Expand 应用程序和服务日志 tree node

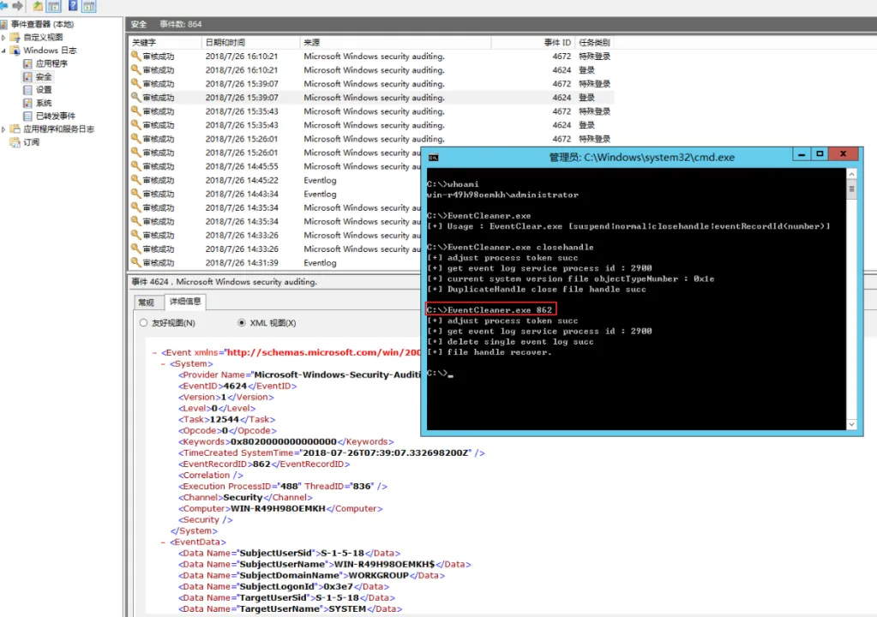click(4, 129)
